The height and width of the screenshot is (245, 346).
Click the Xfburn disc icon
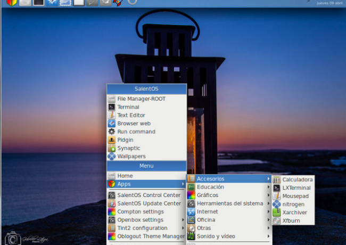point(277,220)
